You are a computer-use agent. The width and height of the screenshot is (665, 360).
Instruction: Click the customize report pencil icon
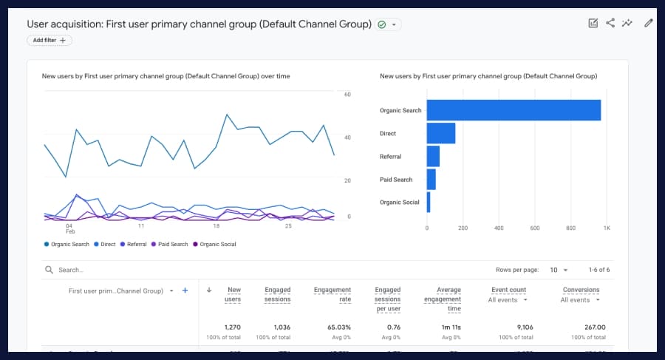click(x=649, y=23)
